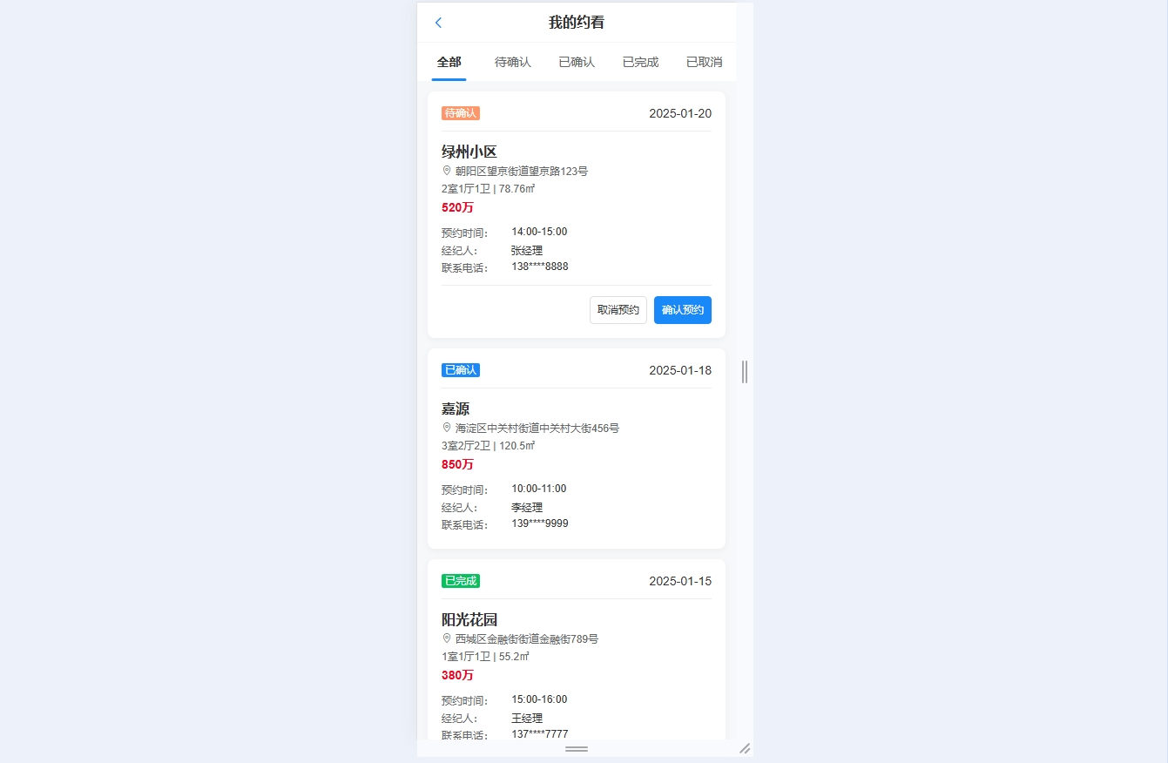Click the horizontal resize handle at bottom
Viewport: 1168px width, 763px height.
pos(577,748)
